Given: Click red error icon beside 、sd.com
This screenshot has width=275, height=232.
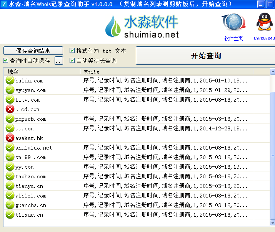Looking at the screenshot, I should point(10,109).
